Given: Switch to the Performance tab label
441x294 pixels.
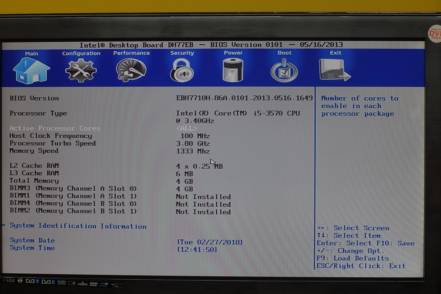Looking at the screenshot, I should pyautogui.click(x=131, y=53).
